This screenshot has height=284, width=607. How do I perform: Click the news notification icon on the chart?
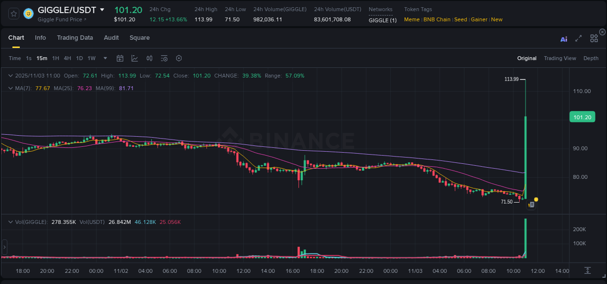click(531, 204)
